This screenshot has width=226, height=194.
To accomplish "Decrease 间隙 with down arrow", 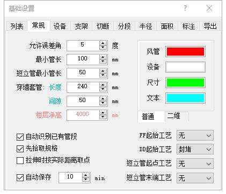I will point(103,103).
